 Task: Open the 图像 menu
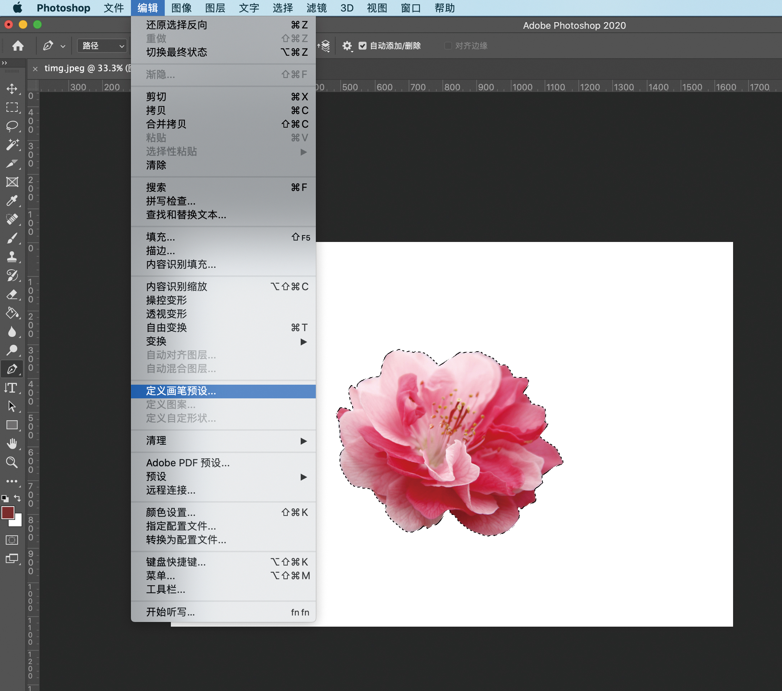tap(181, 8)
